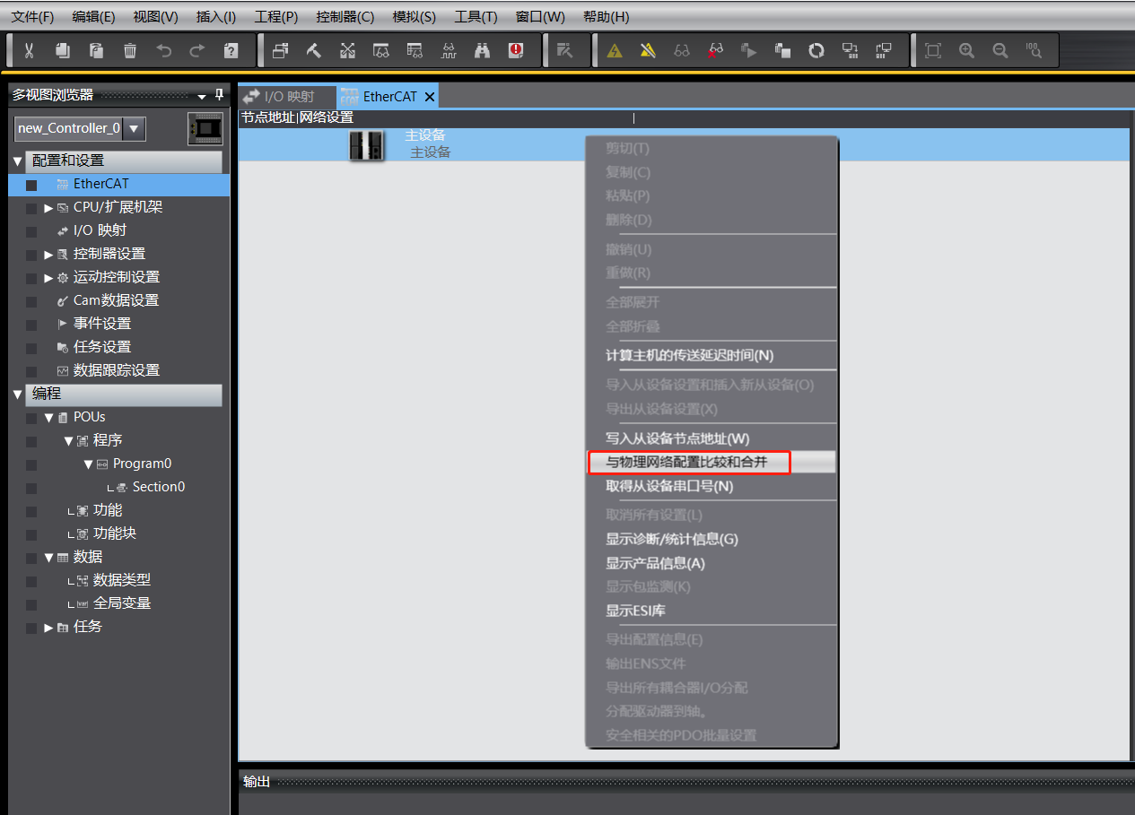Select 与物理网络配置比较和合并 in context menu

[x=687, y=462]
